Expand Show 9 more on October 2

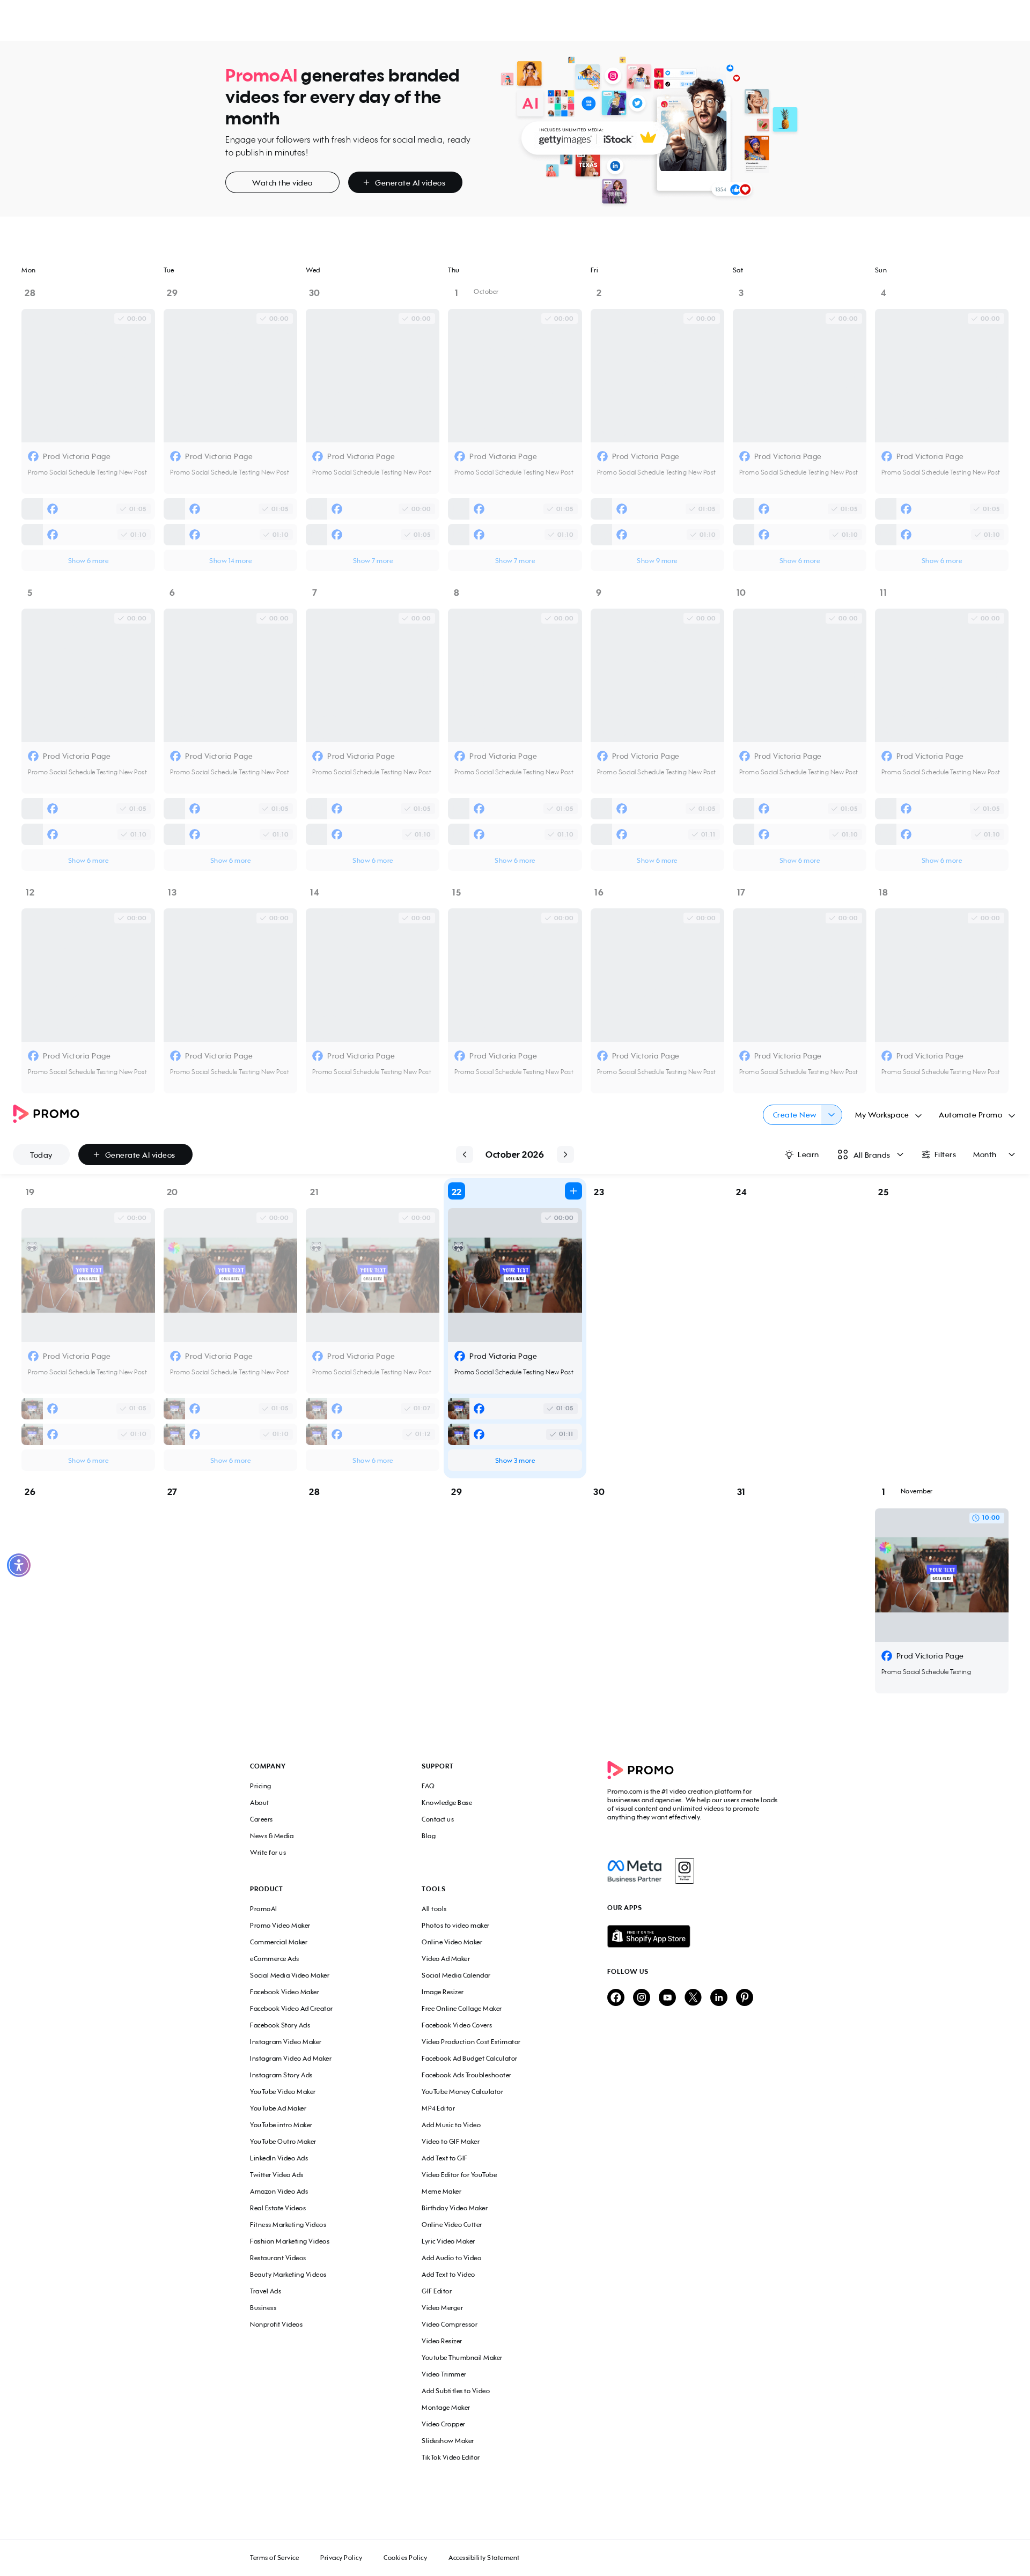point(657,561)
